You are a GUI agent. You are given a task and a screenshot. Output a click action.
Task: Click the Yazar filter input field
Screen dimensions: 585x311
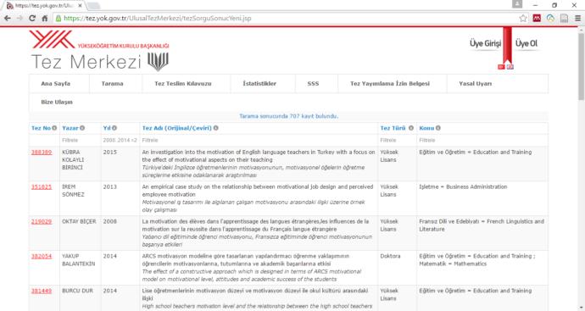(x=81, y=140)
